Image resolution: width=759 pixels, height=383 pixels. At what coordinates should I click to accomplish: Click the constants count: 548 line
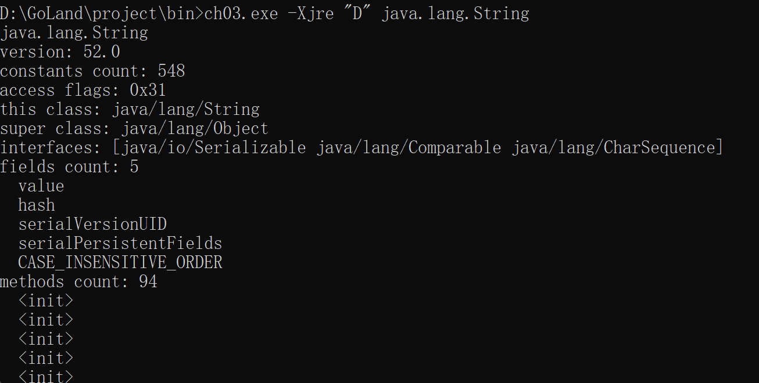pos(93,71)
